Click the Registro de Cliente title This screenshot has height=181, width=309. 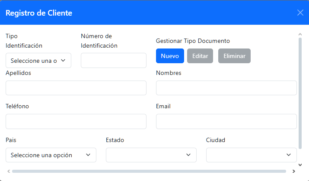(39, 13)
